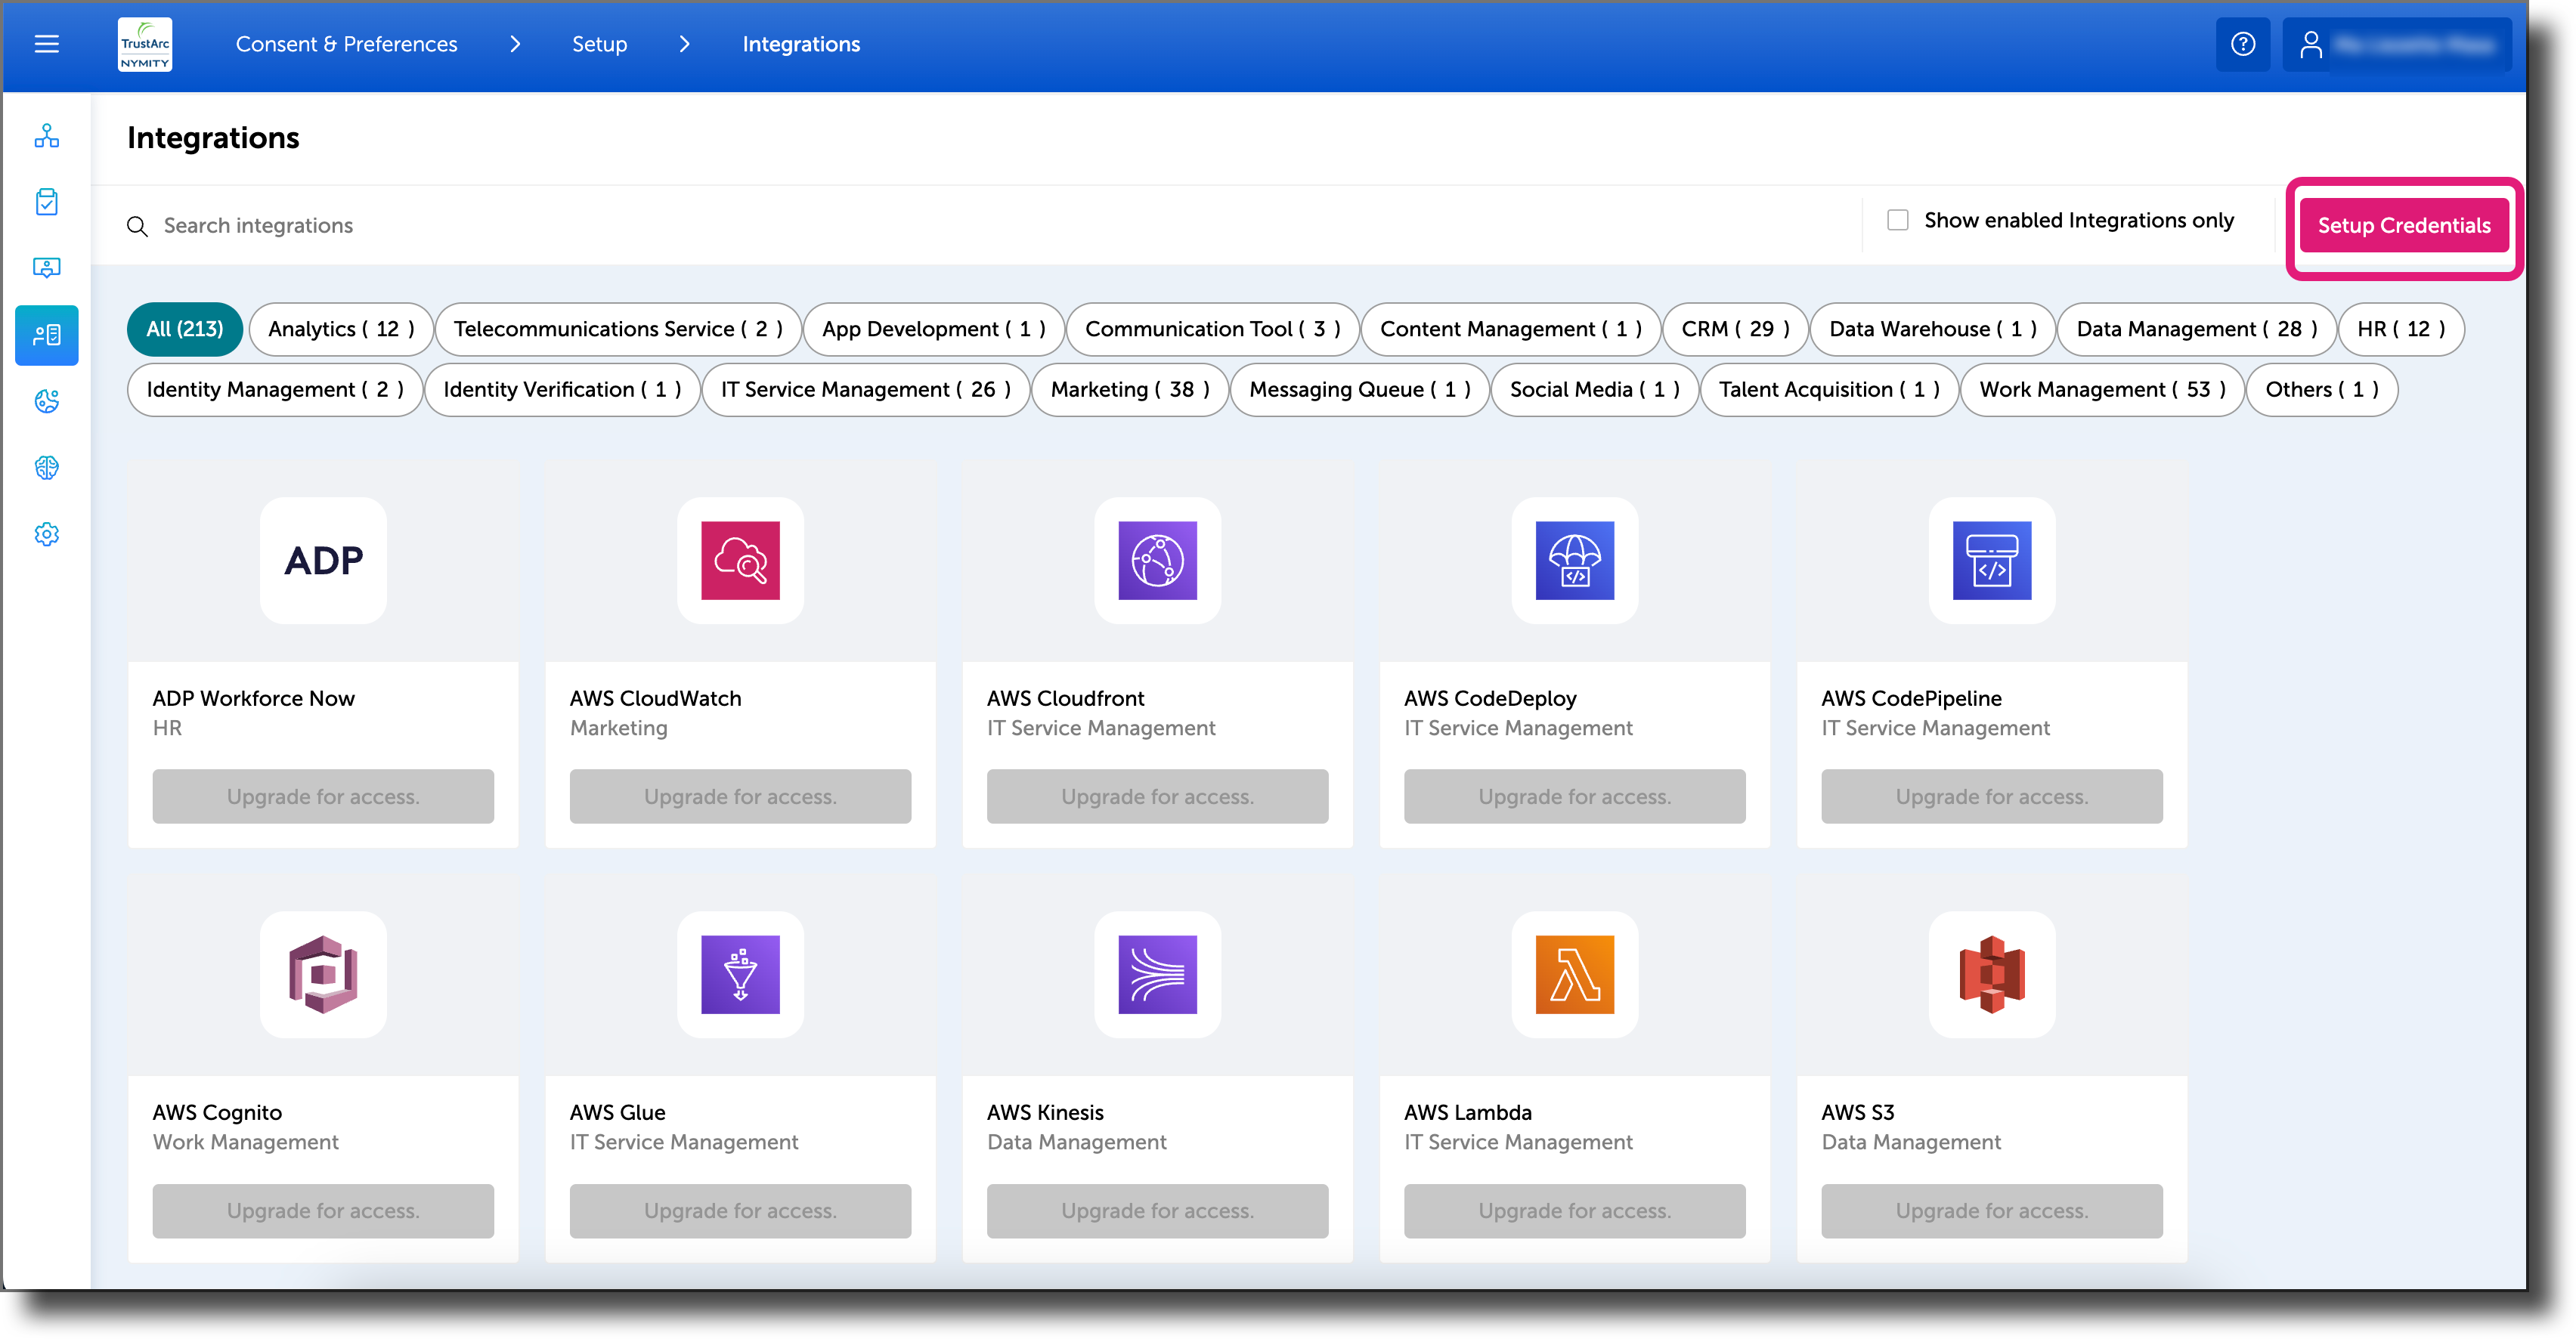Screen dimensions: 2576x1339
Task: Open the hamburger navigation menu
Action: [x=46, y=44]
